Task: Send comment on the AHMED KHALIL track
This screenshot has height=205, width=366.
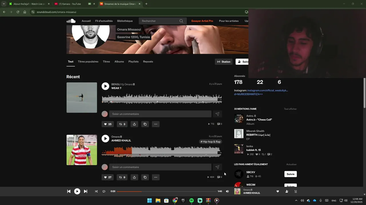Action: [217, 167]
